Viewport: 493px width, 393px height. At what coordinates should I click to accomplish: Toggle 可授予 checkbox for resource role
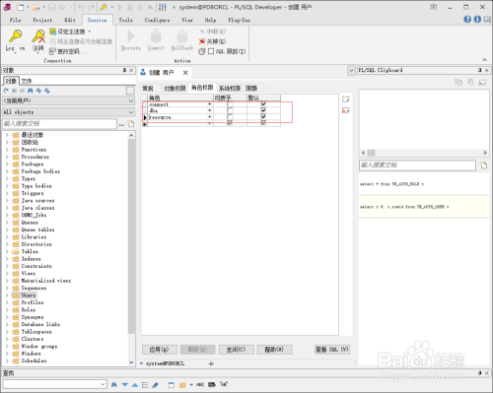[230, 117]
